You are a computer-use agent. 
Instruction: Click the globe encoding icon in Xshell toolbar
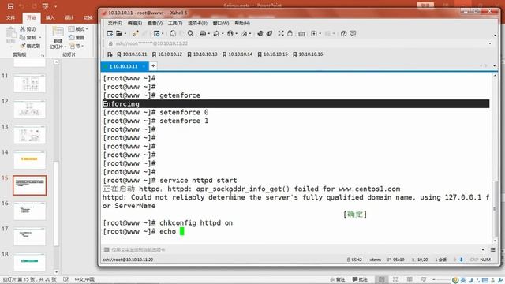pyautogui.click(x=230, y=33)
